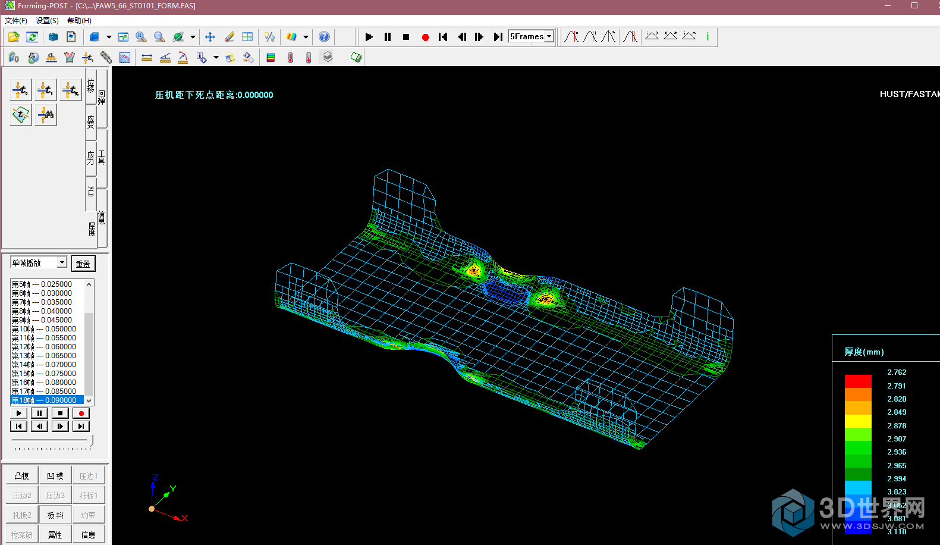This screenshot has height=545, width=940.
Task: Click the green refresh icon
Action: (x=32, y=37)
